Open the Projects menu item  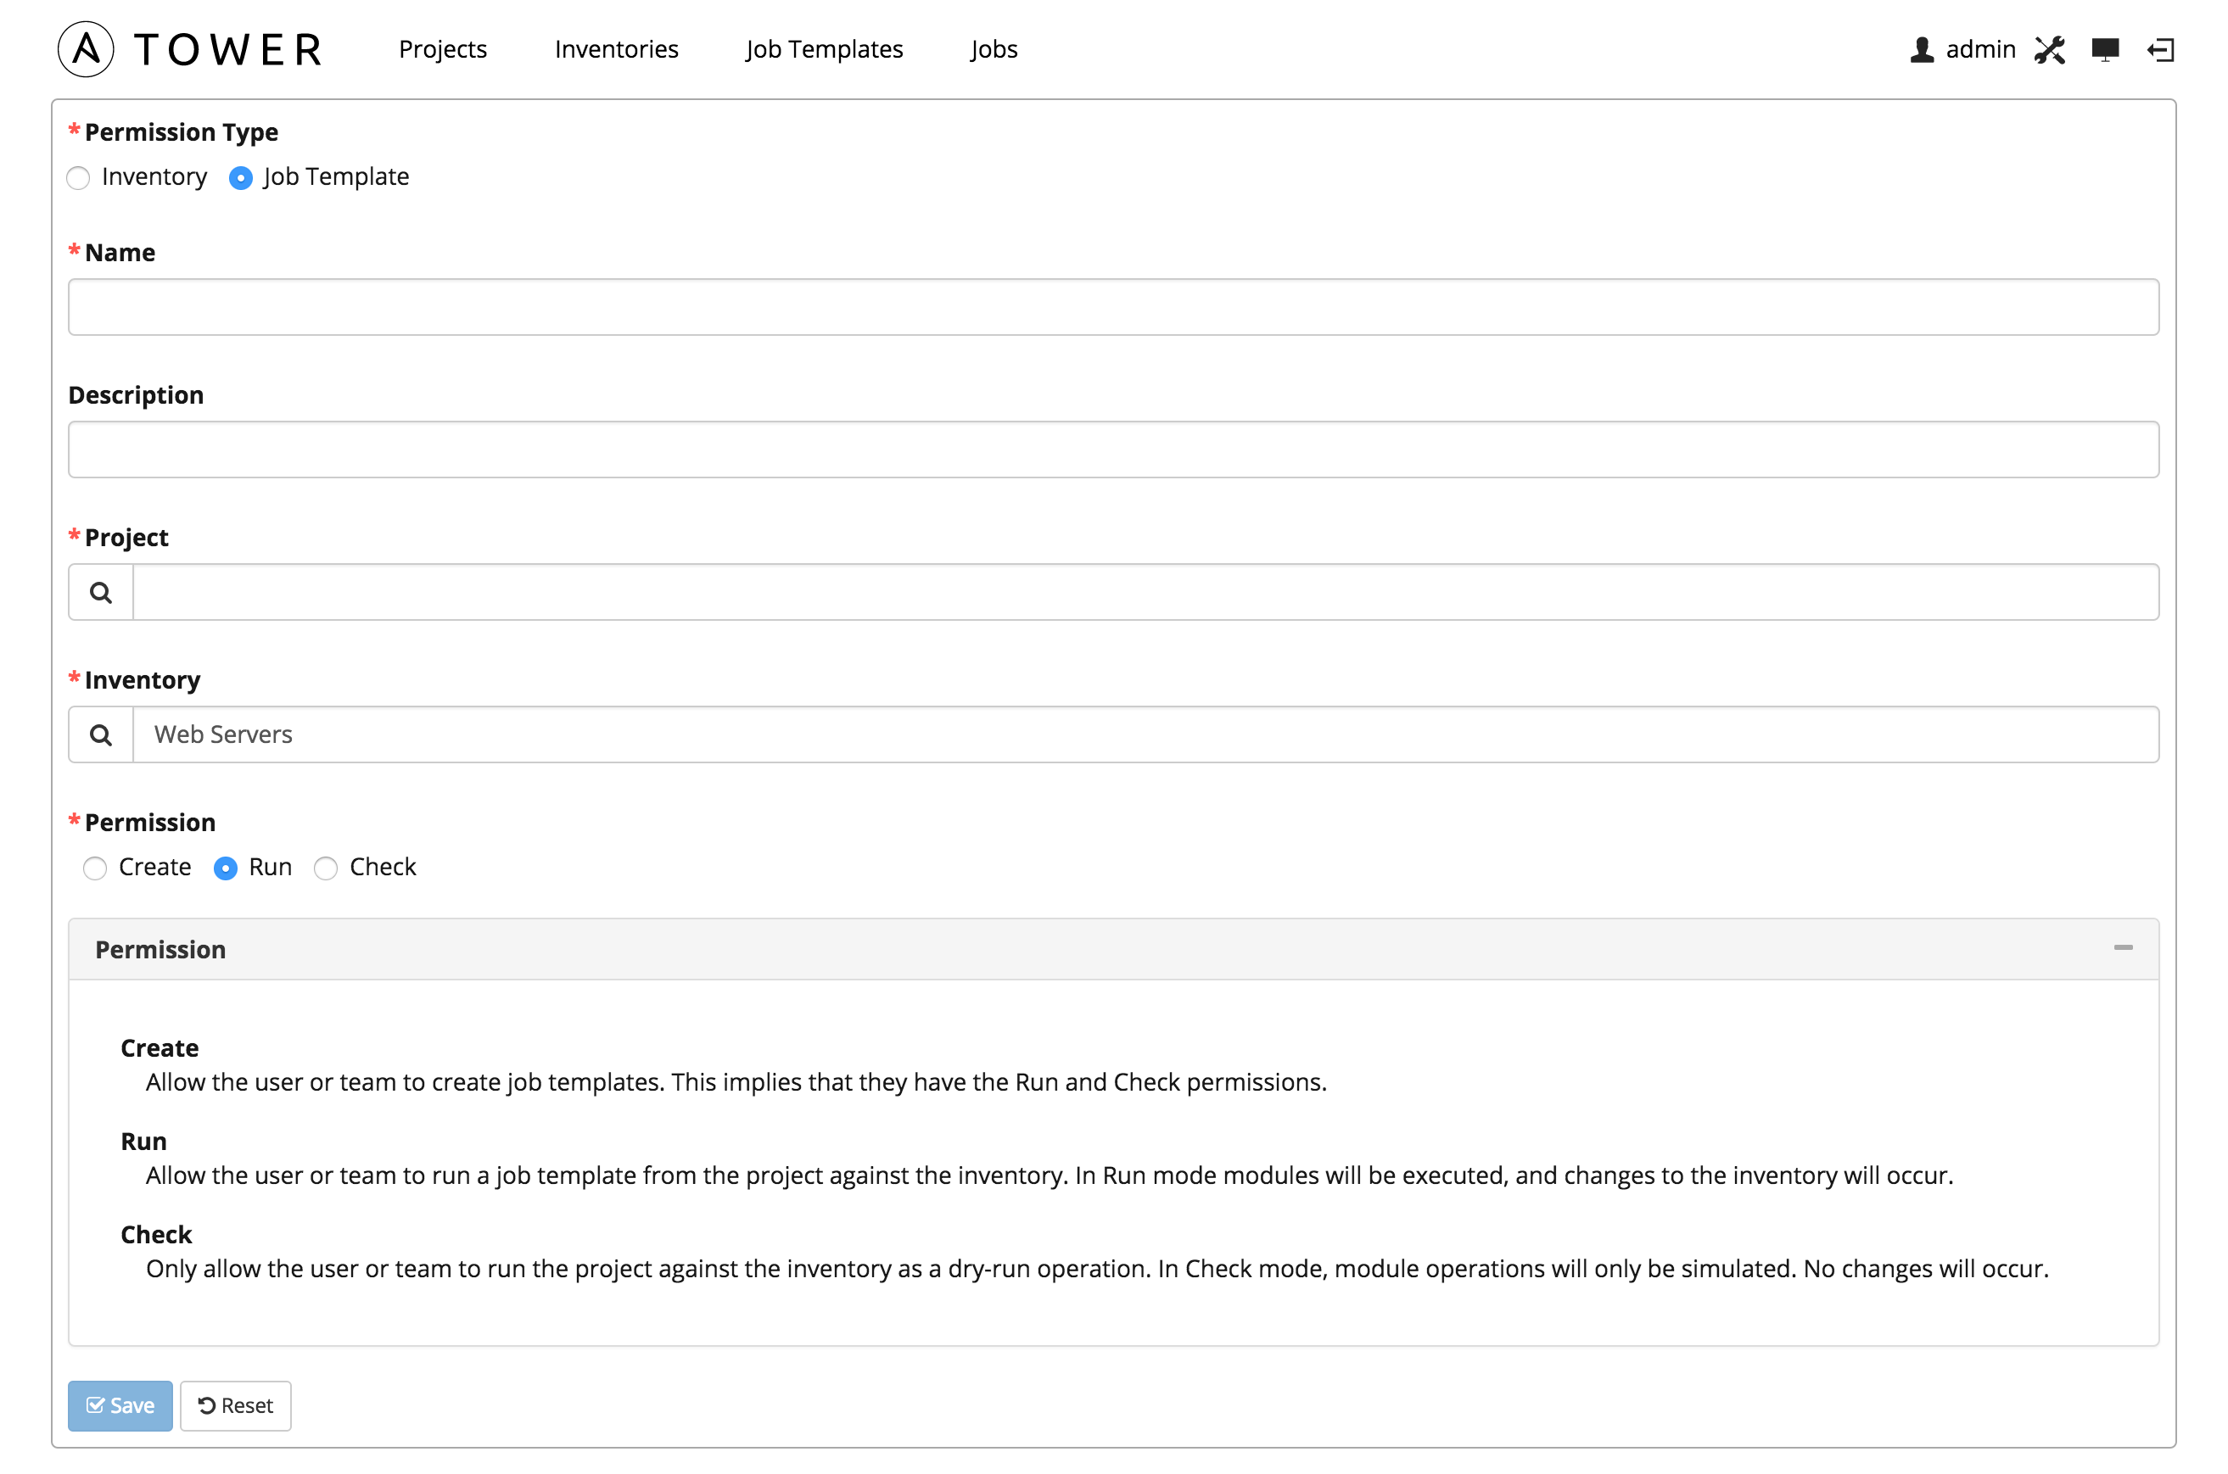point(443,49)
